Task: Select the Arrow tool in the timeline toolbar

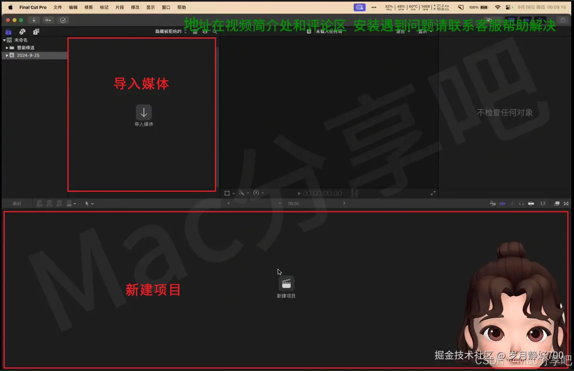Action: tap(88, 203)
